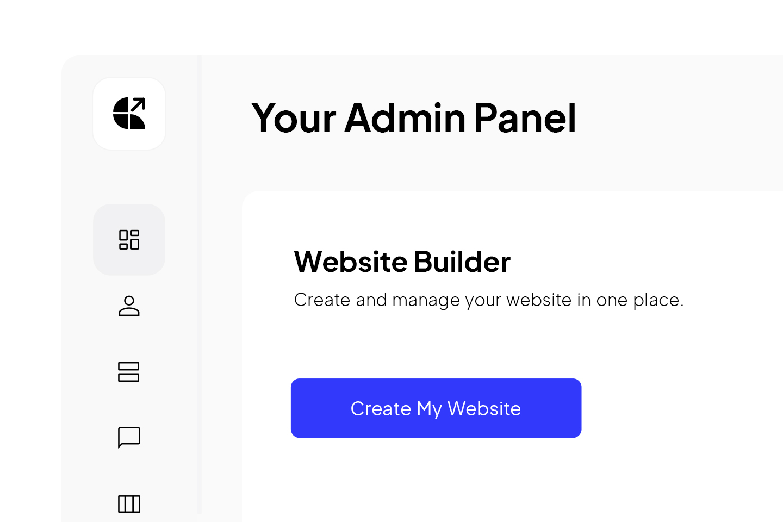Image resolution: width=783 pixels, height=522 pixels.
Task: Open the chat bubble messages icon
Action: click(x=129, y=437)
